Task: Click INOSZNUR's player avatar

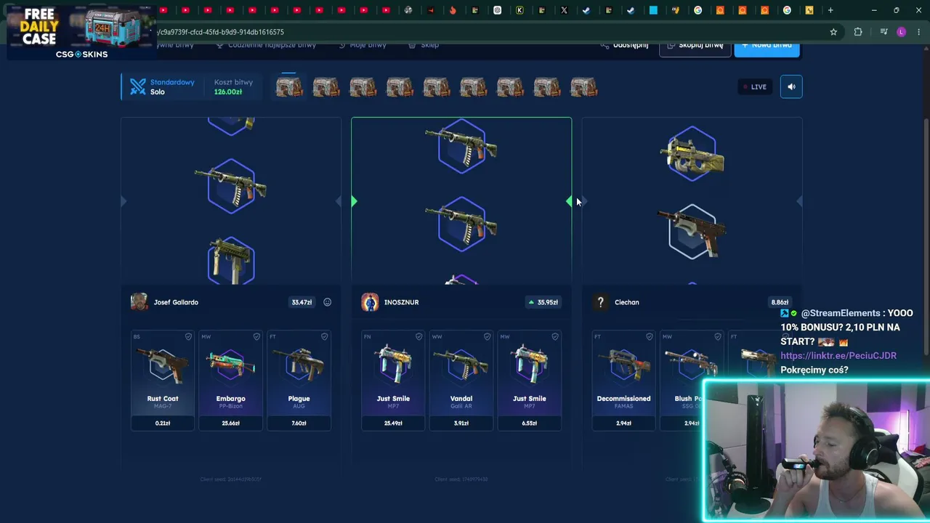Action: point(370,302)
